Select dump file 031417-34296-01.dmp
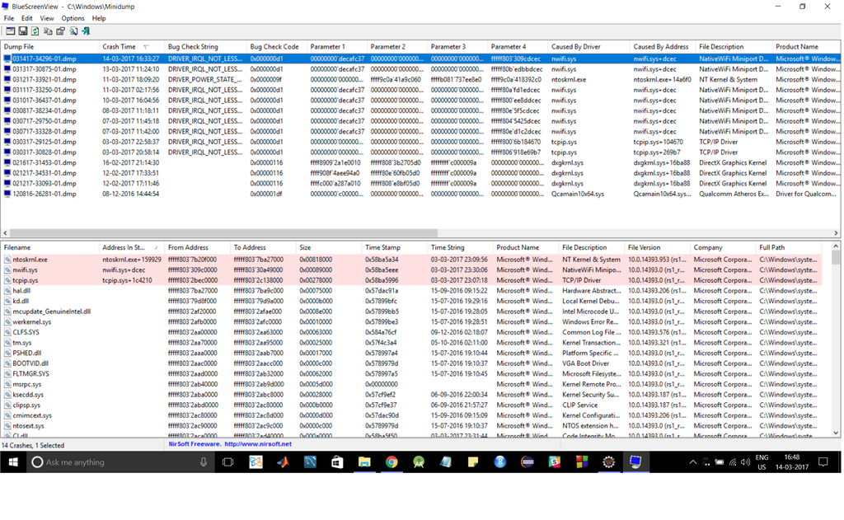844x520 pixels. pyautogui.click(x=45, y=59)
